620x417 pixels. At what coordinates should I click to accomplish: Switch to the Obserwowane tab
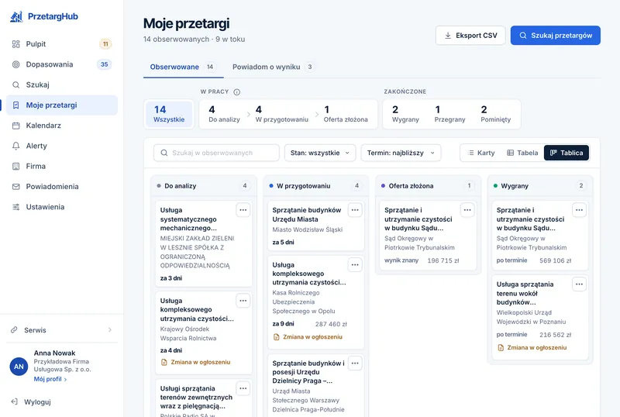pyautogui.click(x=183, y=67)
